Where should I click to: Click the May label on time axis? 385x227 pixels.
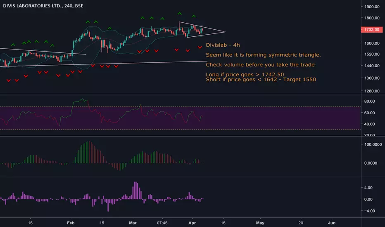(260, 223)
